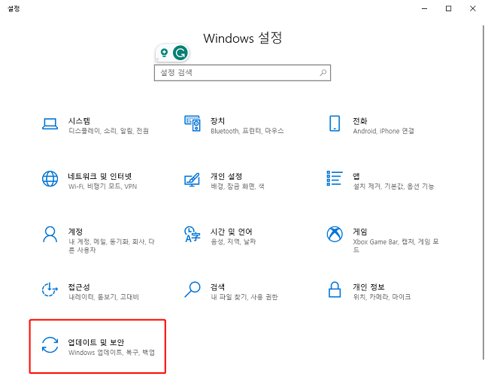Screen dimensions: 485x376
Task: Select 개인 설정 title
Action: coord(226,176)
